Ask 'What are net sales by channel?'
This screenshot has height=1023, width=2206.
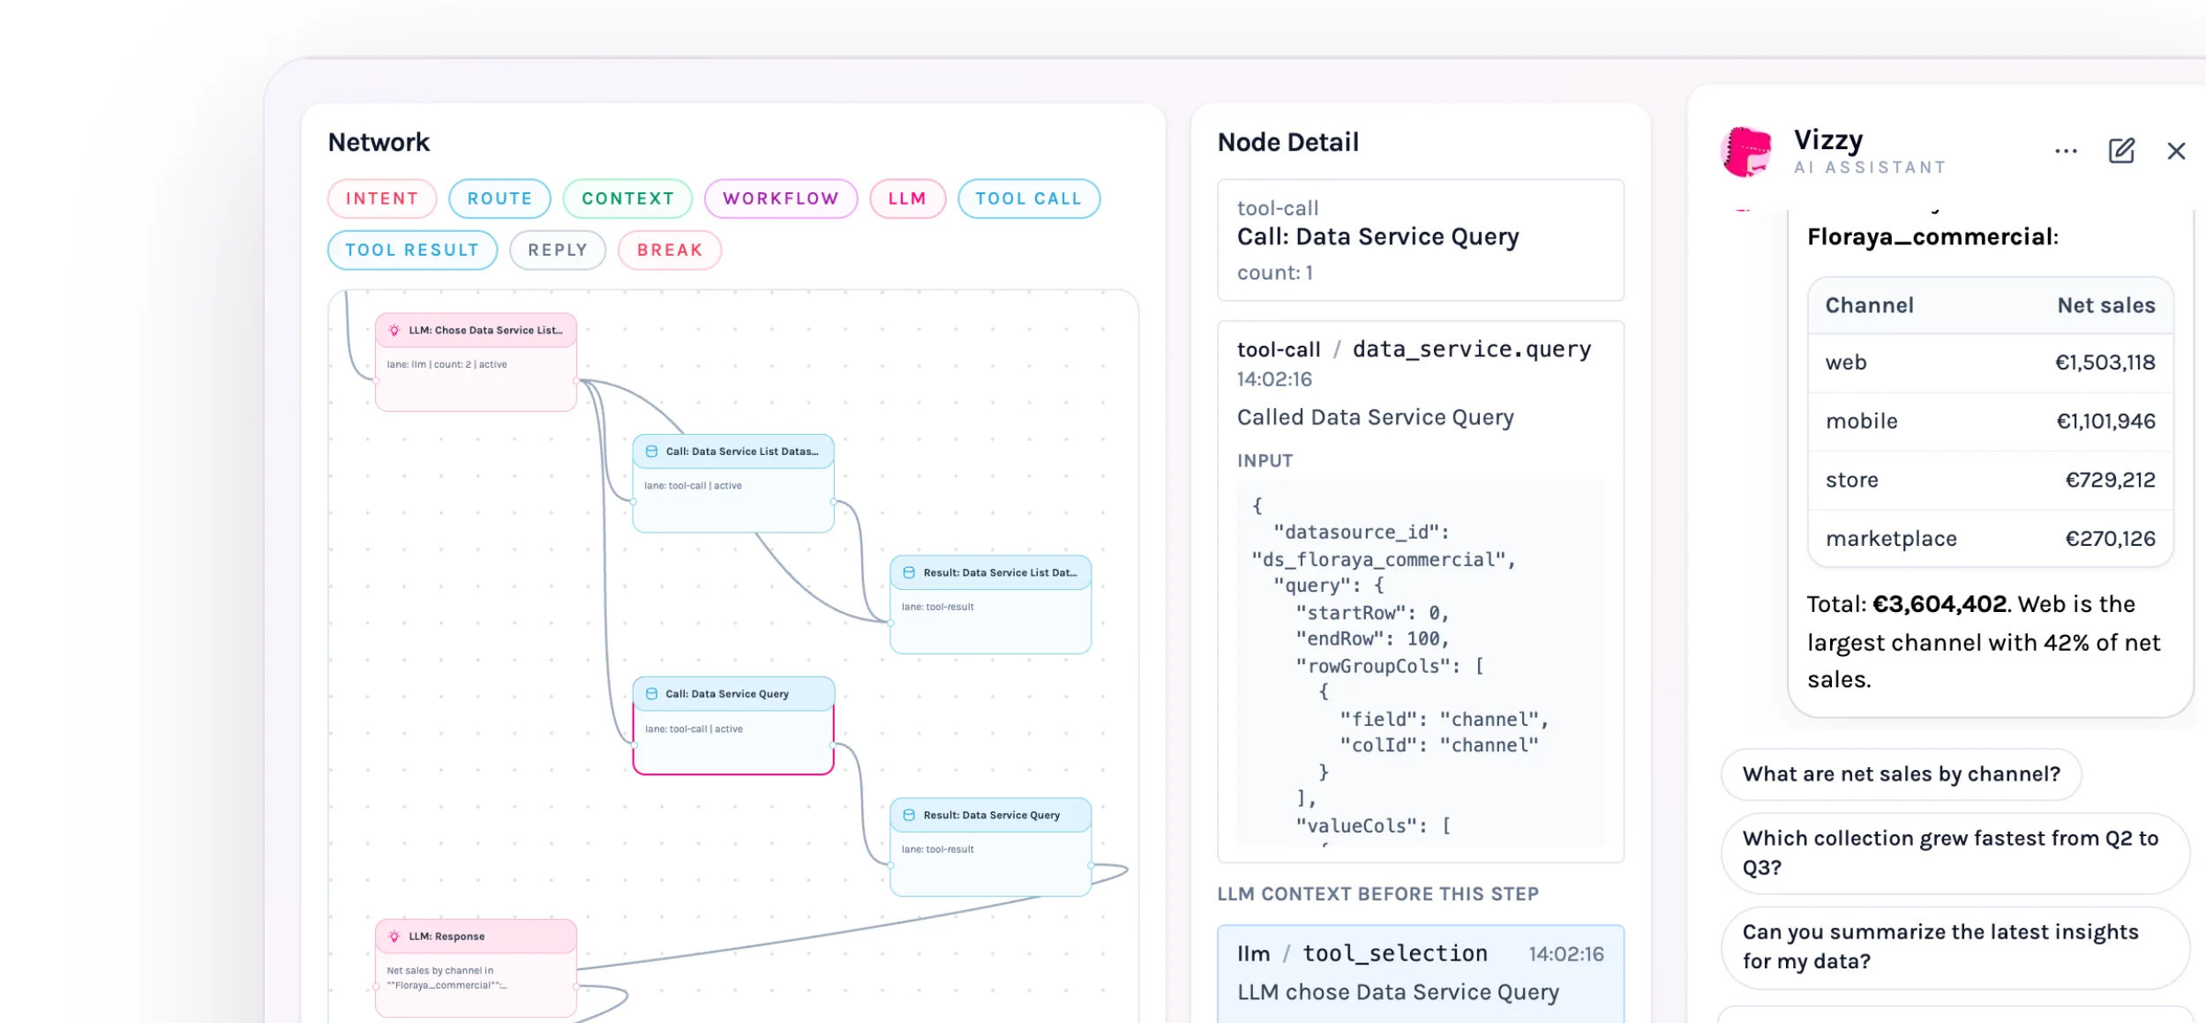[1901, 774]
